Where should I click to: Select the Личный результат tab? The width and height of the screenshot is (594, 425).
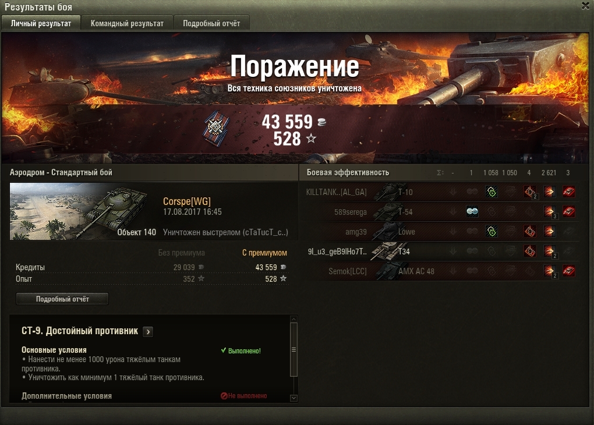(41, 23)
